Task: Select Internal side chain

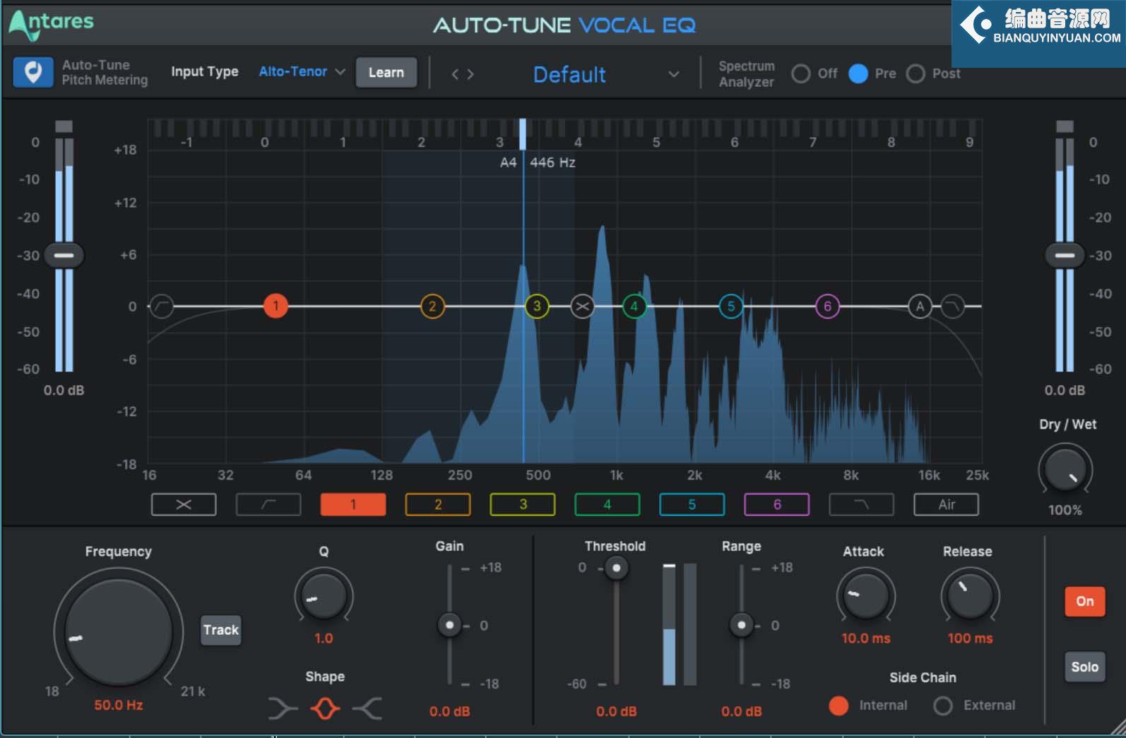Action: point(838,706)
